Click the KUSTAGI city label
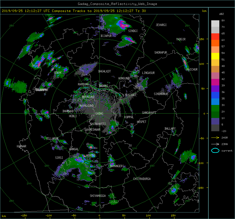 pos(131,95)
